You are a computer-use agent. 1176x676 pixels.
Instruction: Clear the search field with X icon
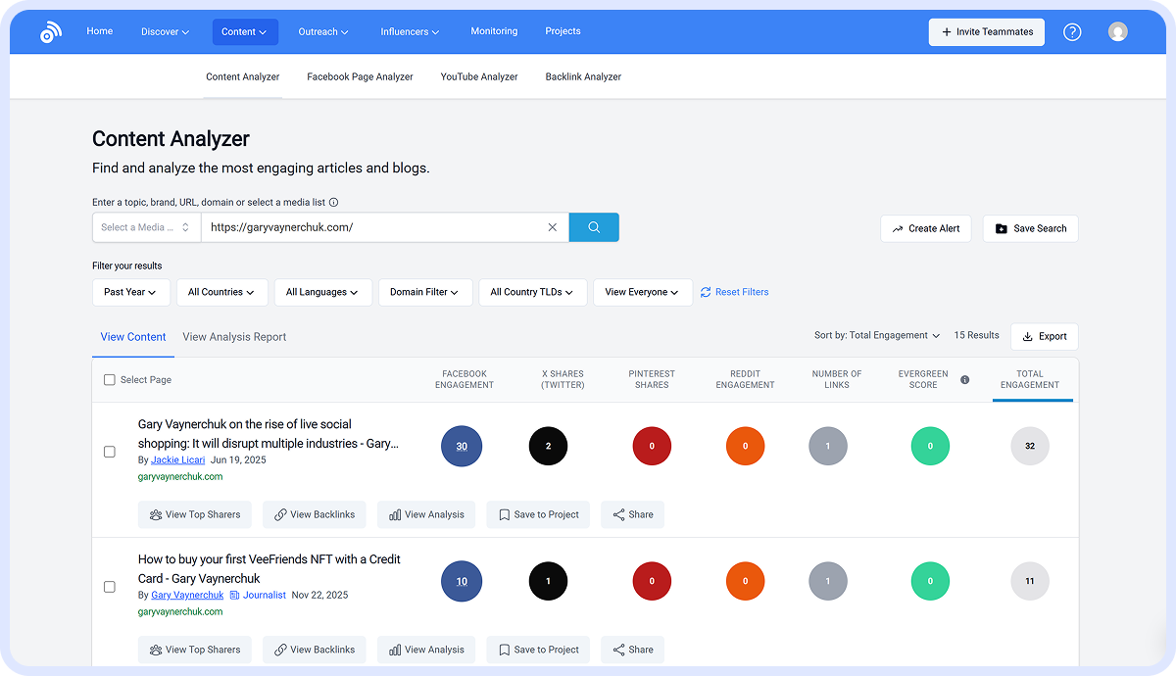tap(552, 227)
